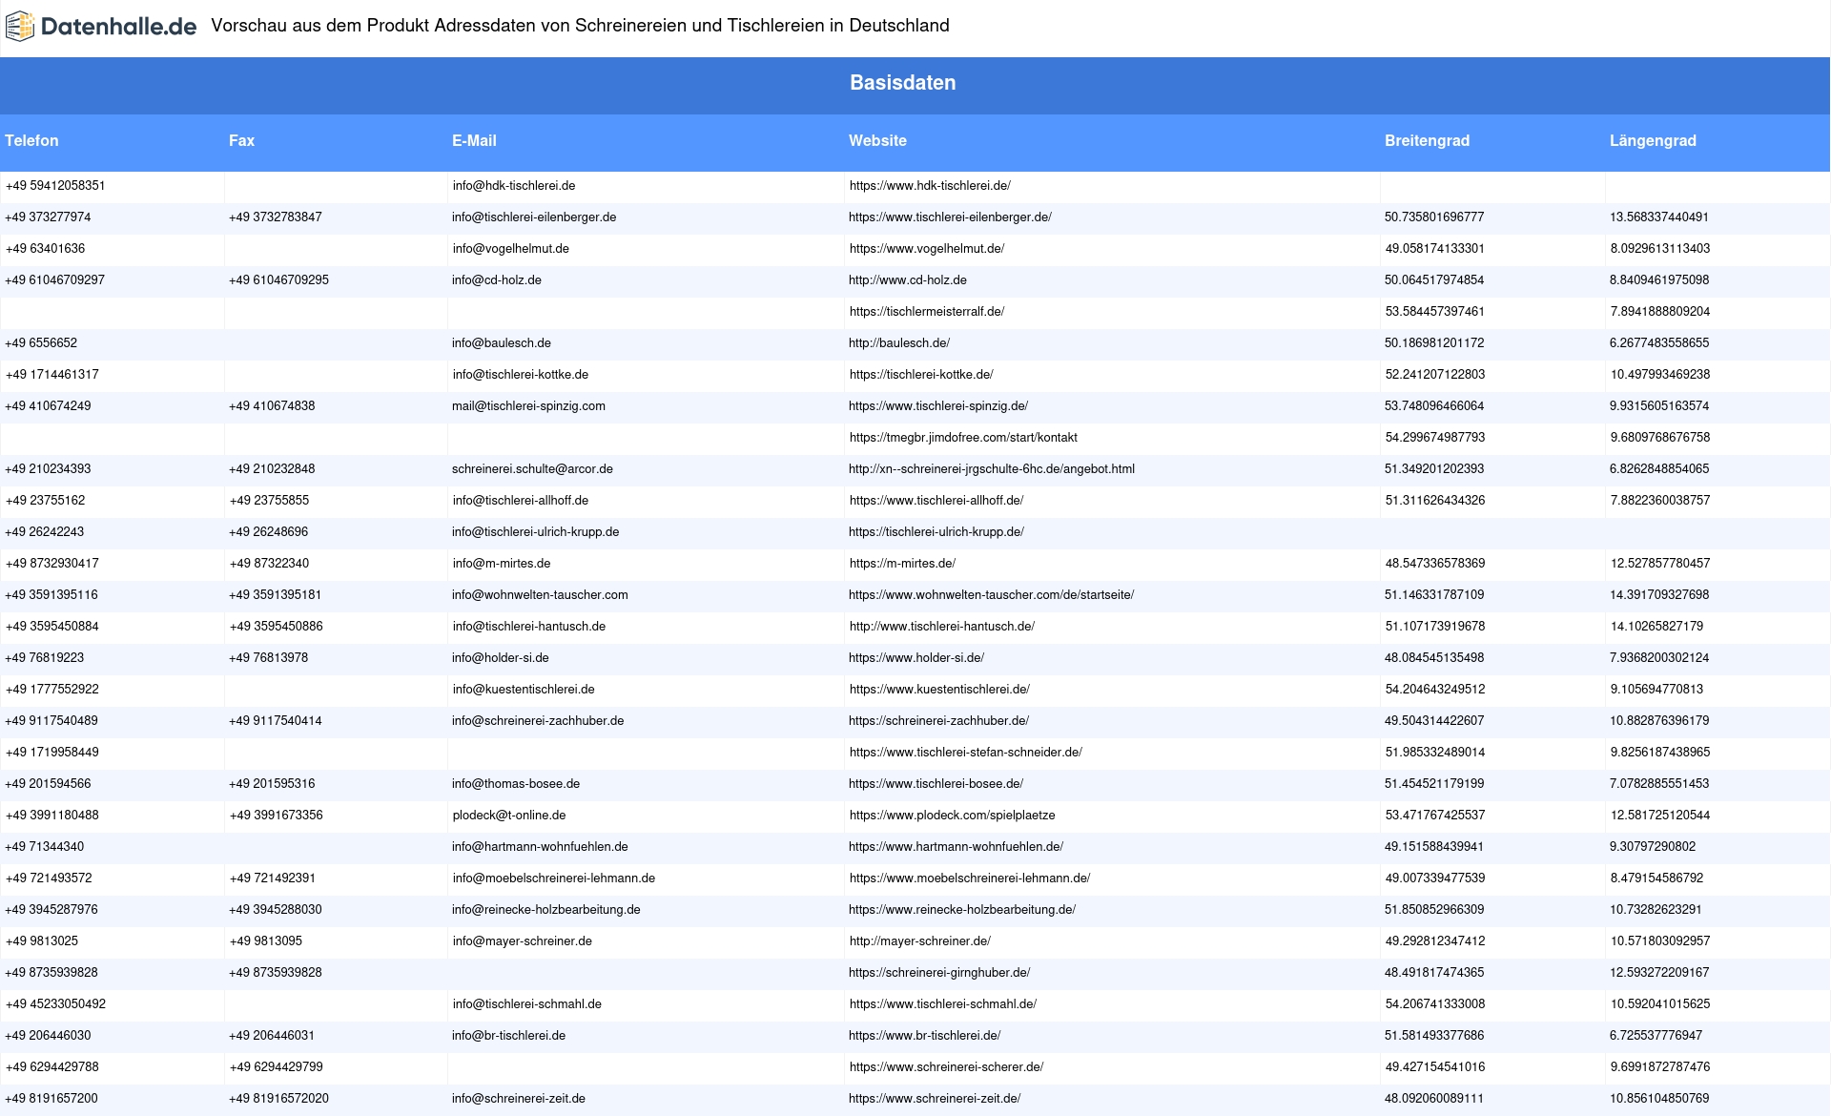Click the Längengrad column header
This screenshot has width=1831, height=1116.
[1653, 140]
